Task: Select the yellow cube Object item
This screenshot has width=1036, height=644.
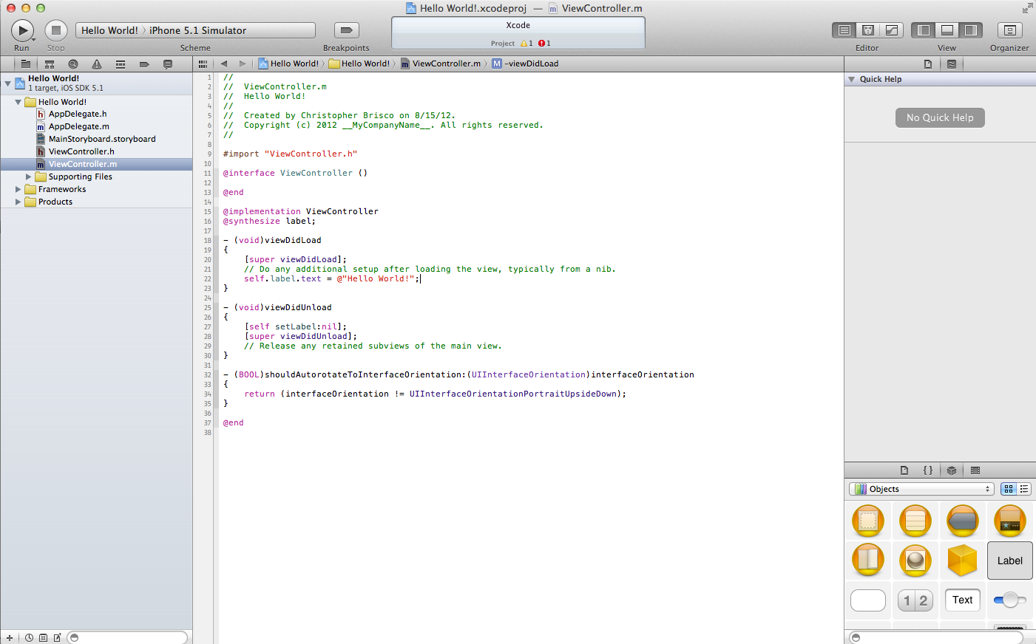Action: 963,561
